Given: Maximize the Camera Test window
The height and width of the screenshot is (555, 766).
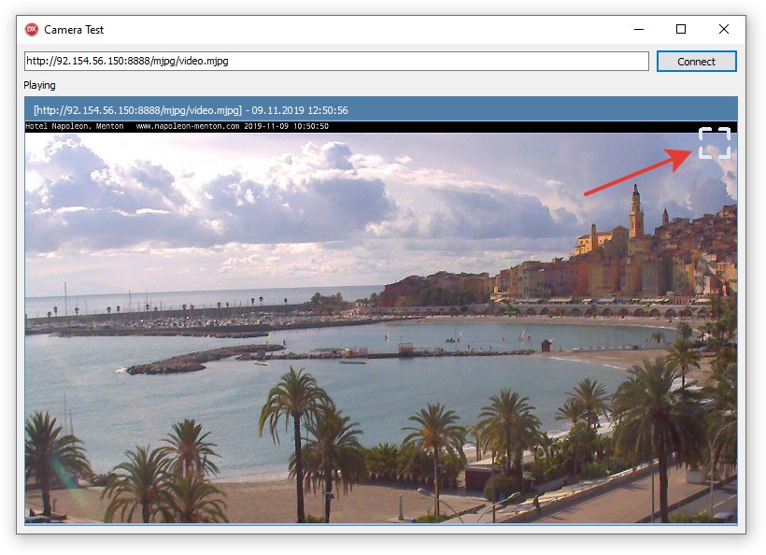Looking at the screenshot, I should click(681, 29).
